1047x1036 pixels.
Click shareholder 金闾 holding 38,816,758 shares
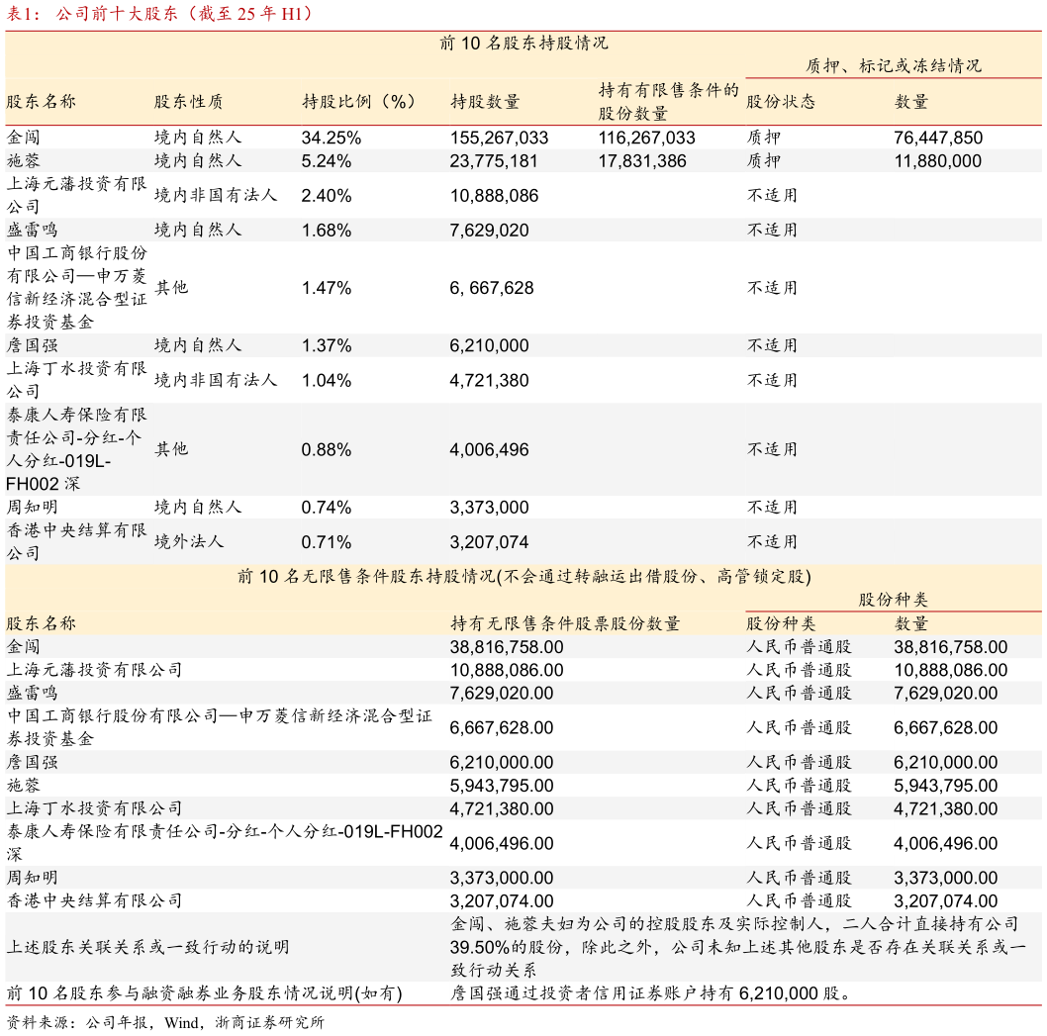(x=20, y=645)
